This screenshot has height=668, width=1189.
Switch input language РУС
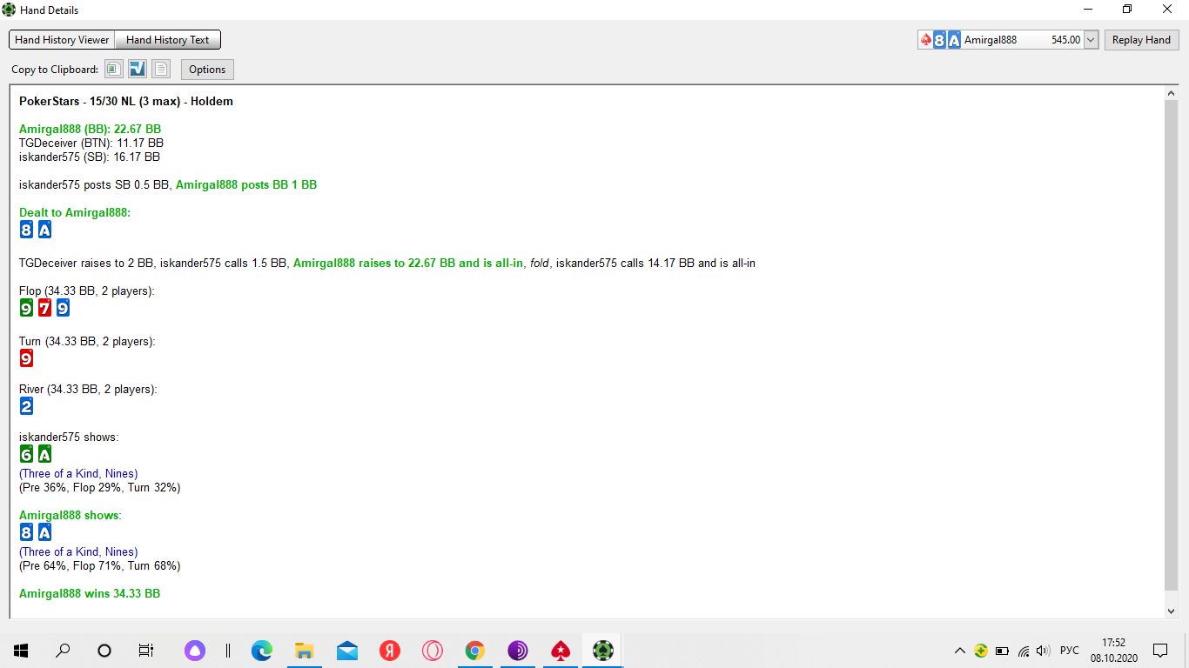1070,651
